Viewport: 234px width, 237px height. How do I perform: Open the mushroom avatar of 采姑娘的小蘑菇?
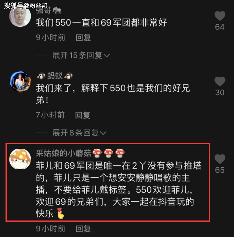(20, 159)
